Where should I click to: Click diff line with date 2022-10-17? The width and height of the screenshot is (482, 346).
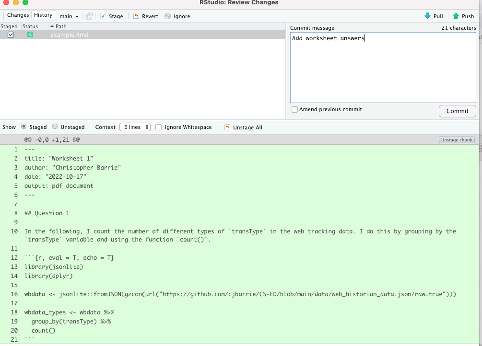55,177
